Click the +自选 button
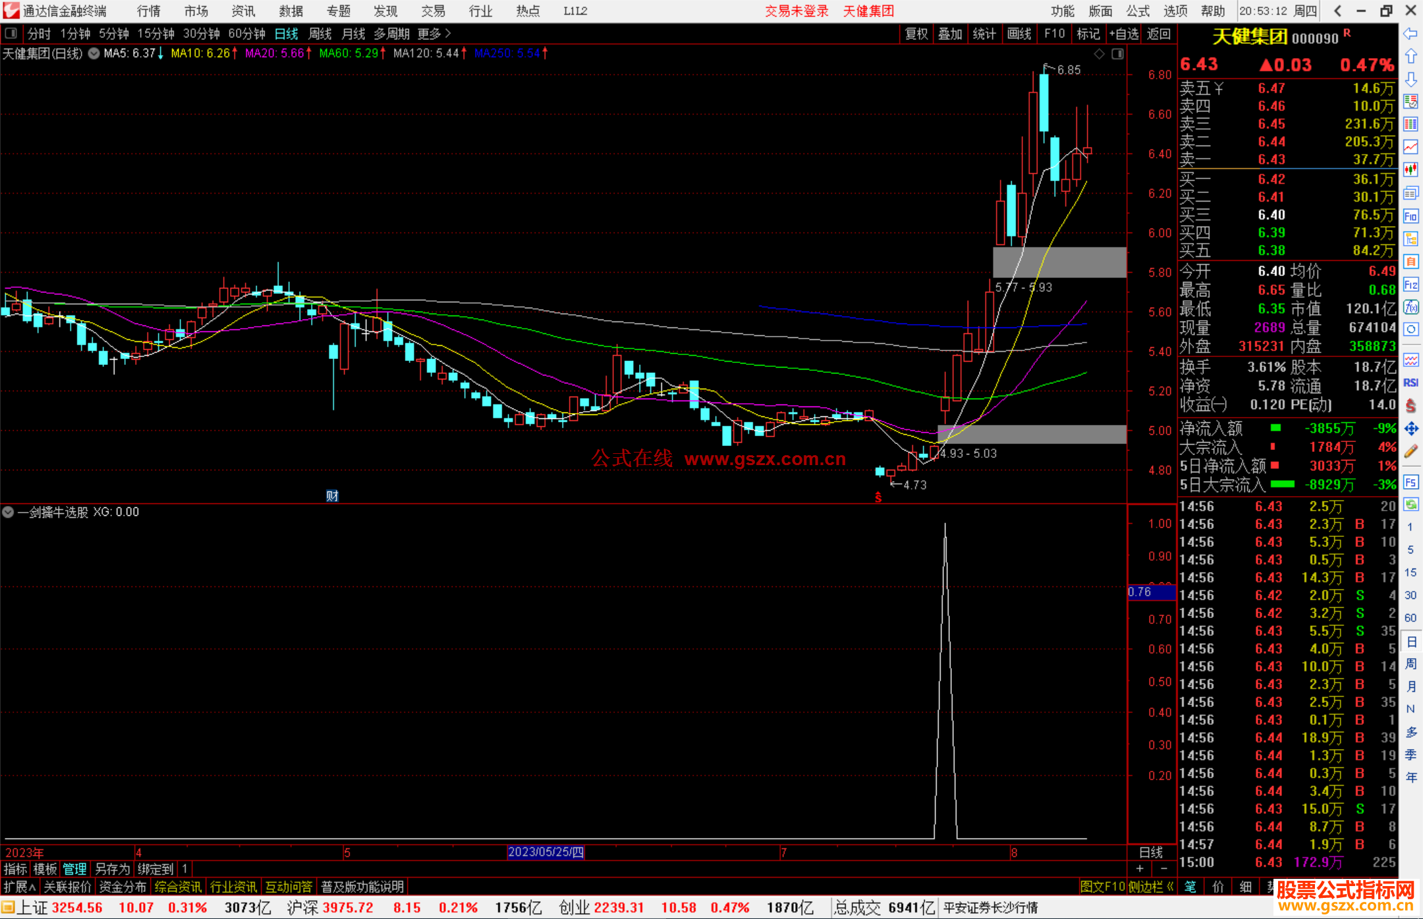Viewport: 1423px width, 919px height. (1124, 34)
